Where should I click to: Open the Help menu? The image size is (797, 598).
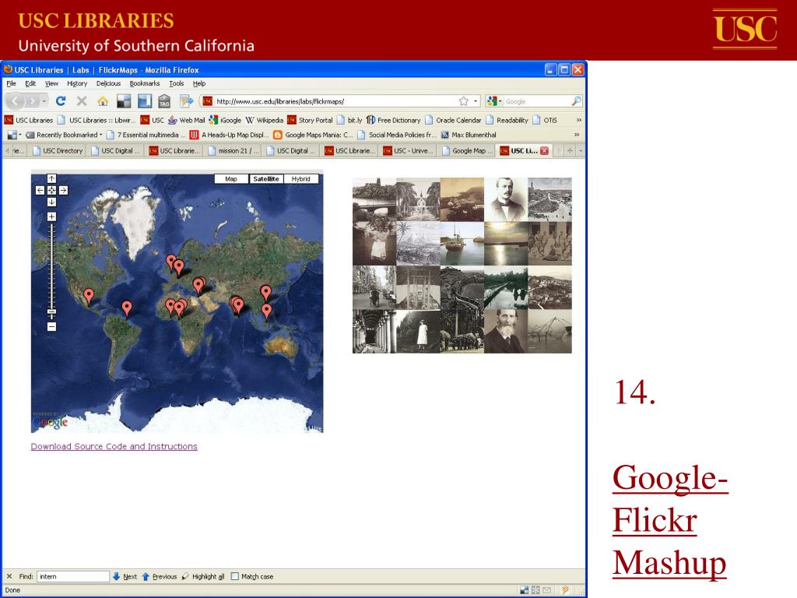tap(199, 83)
